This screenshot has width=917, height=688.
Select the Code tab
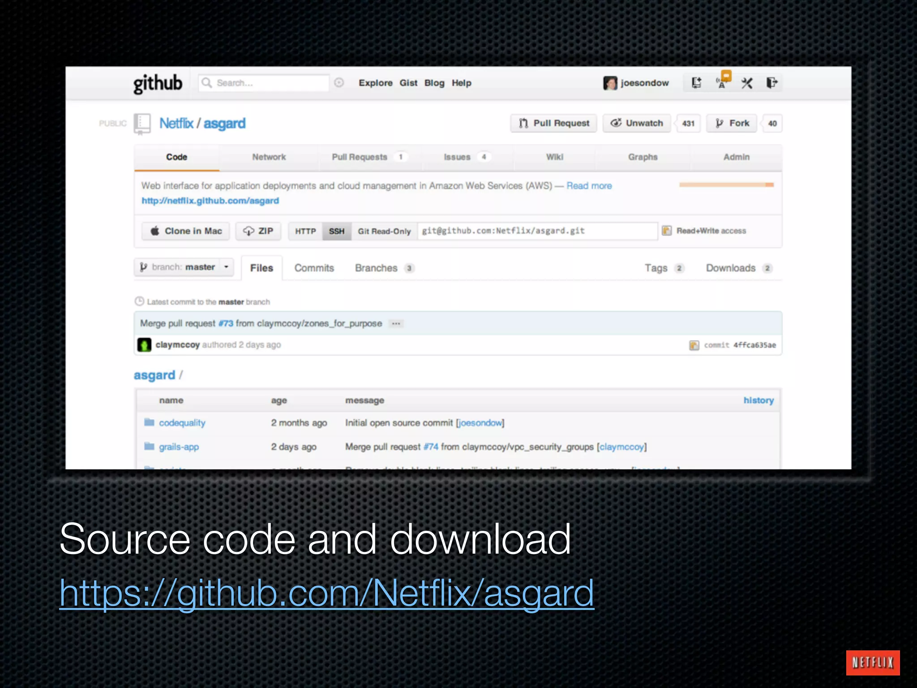[x=176, y=157]
